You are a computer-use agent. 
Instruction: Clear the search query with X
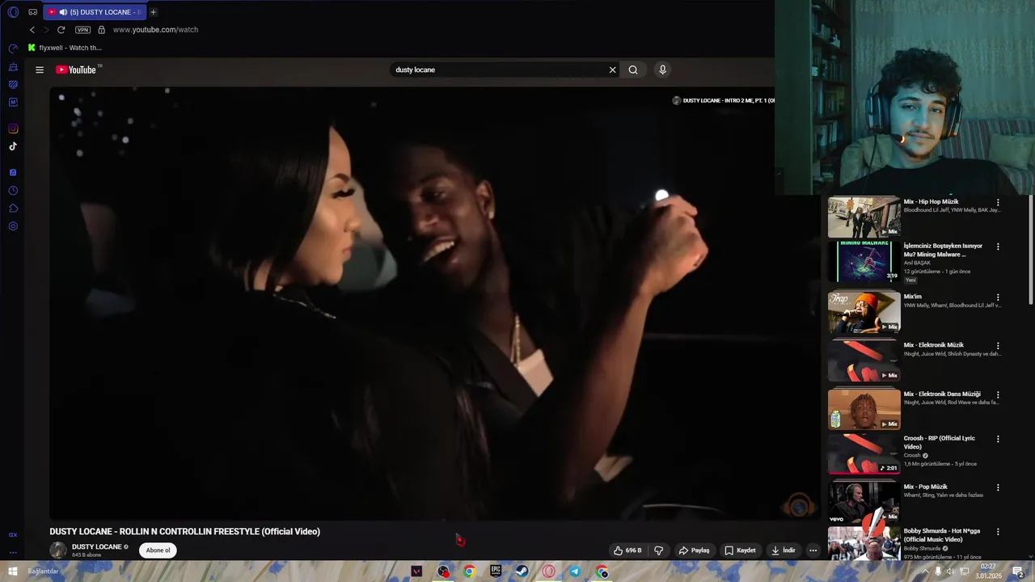point(612,70)
